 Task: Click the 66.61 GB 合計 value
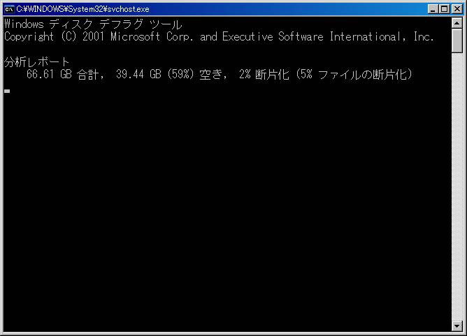[x=65, y=75]
